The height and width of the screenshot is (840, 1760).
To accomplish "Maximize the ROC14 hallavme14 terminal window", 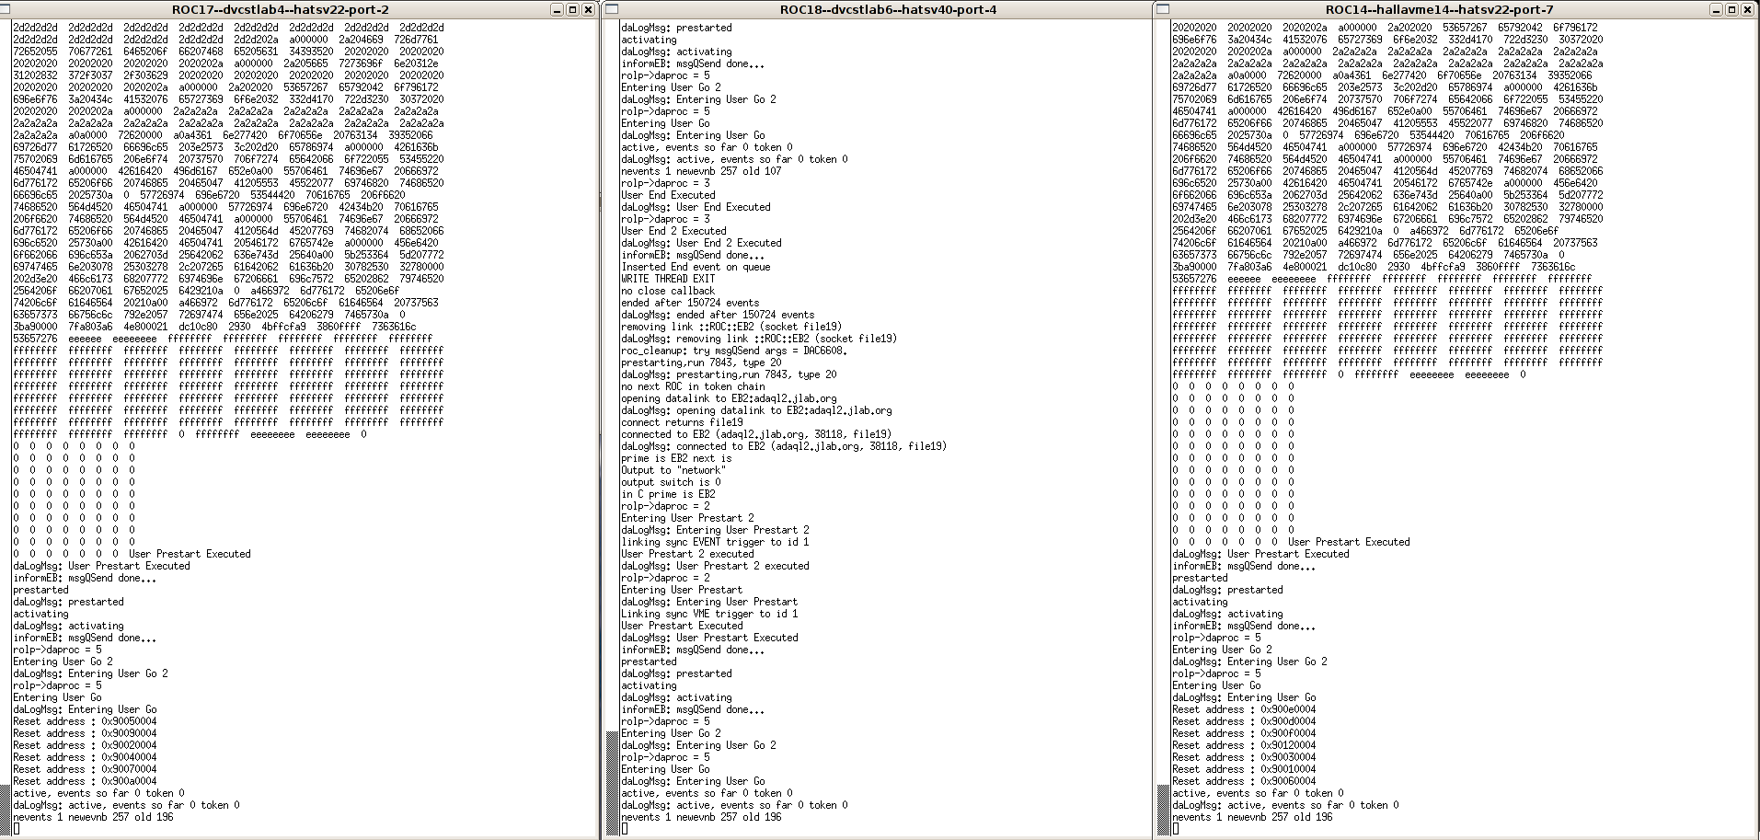I will pos(1731,9).
